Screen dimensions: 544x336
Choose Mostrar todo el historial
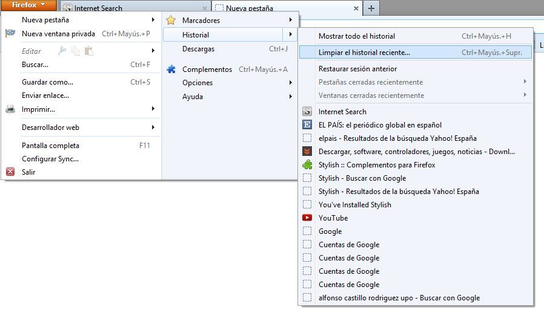416,36
